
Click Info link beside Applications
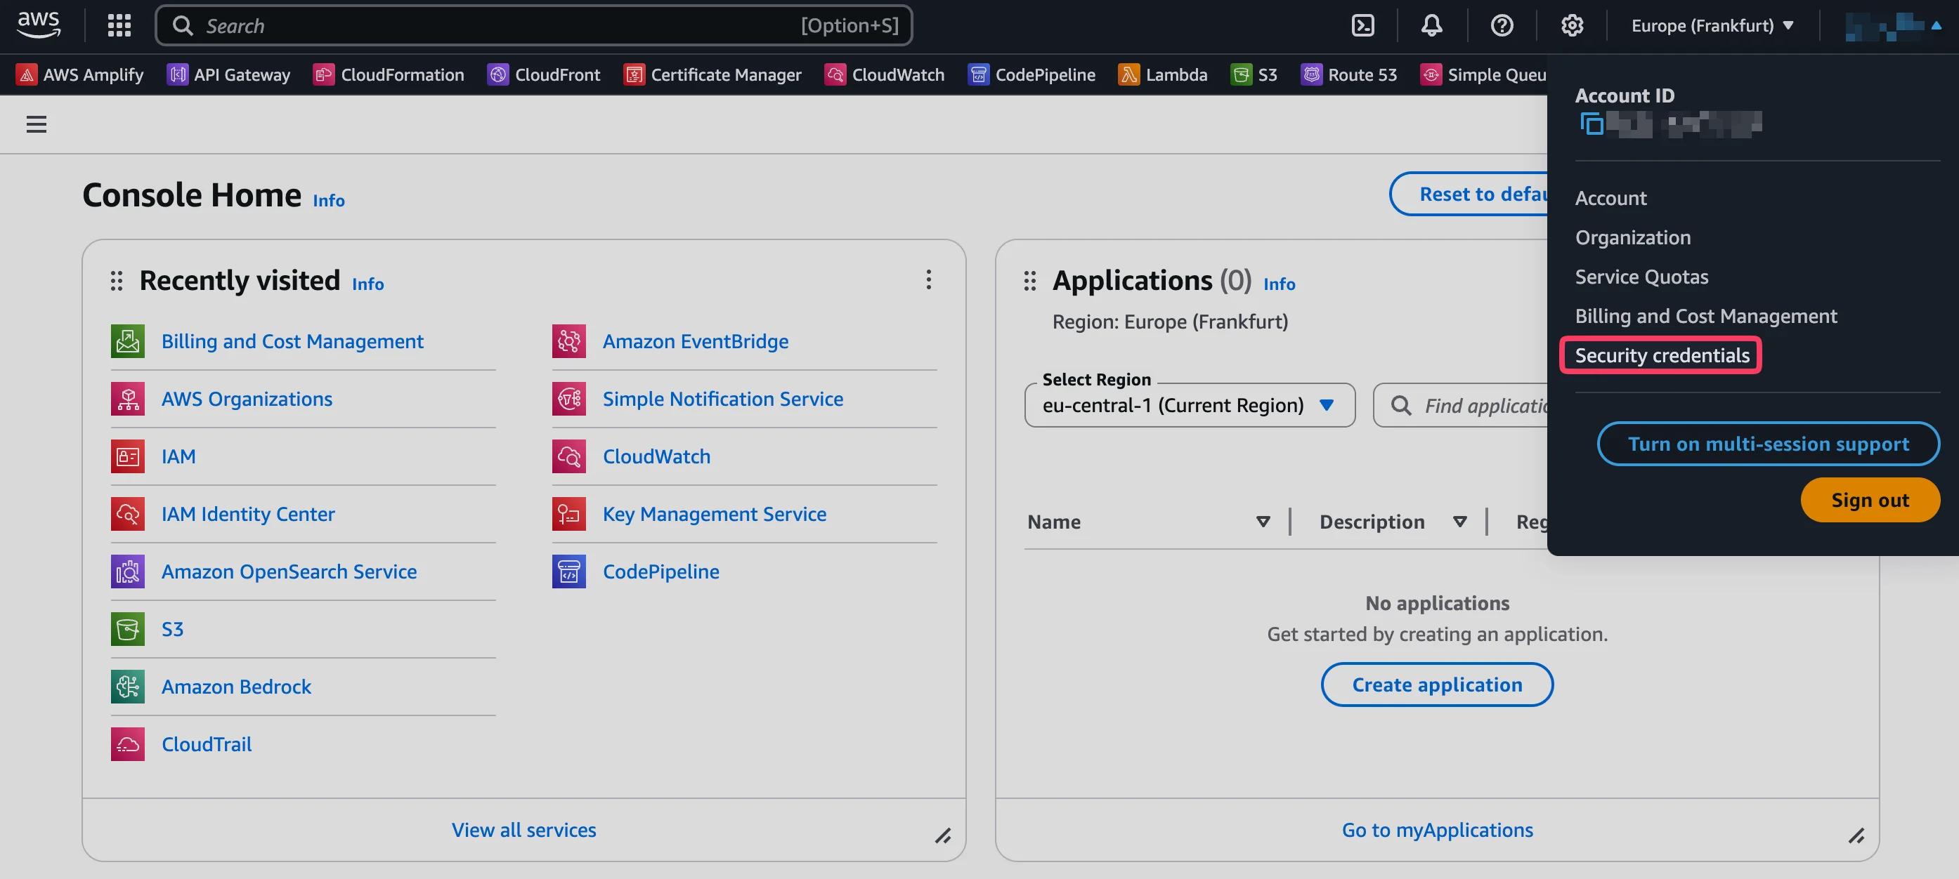(1279, 284)
